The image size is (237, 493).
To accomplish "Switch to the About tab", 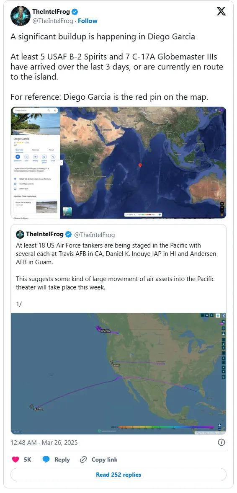I will pos(51,150).
